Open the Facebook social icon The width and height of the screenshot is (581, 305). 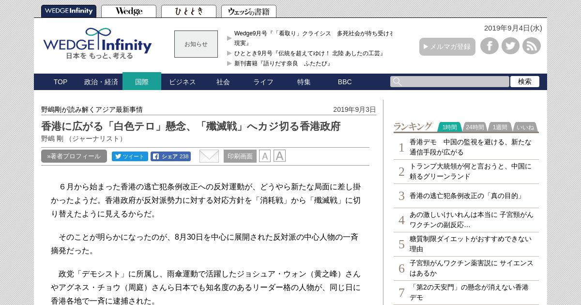[489, 46]
